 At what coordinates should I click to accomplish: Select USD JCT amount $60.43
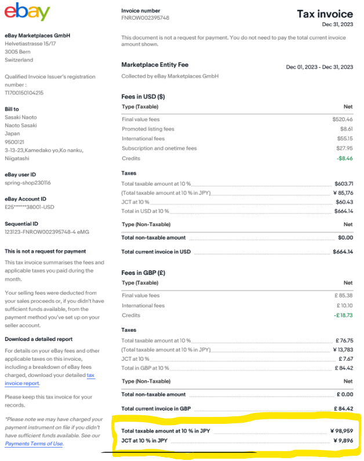point(344,202)
